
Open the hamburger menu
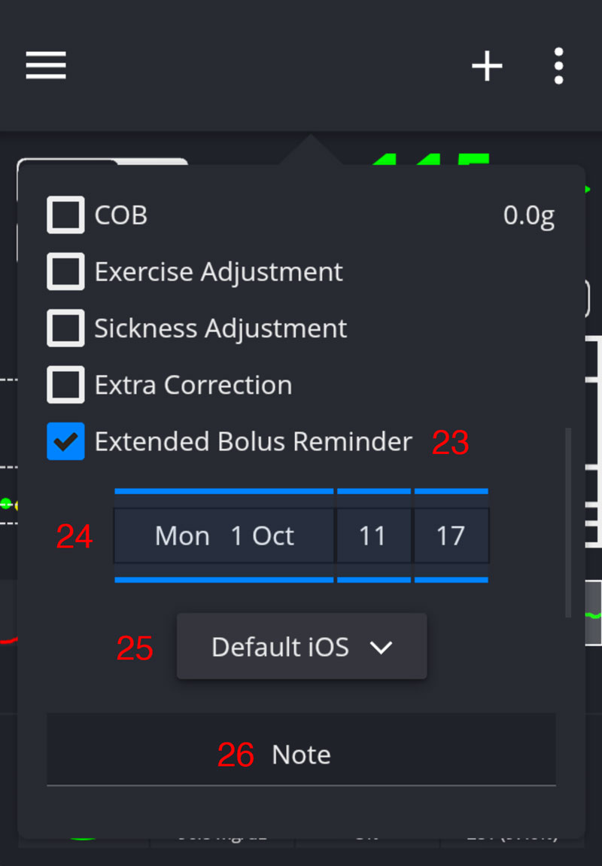pyautogui.click(x=46, y=66)
